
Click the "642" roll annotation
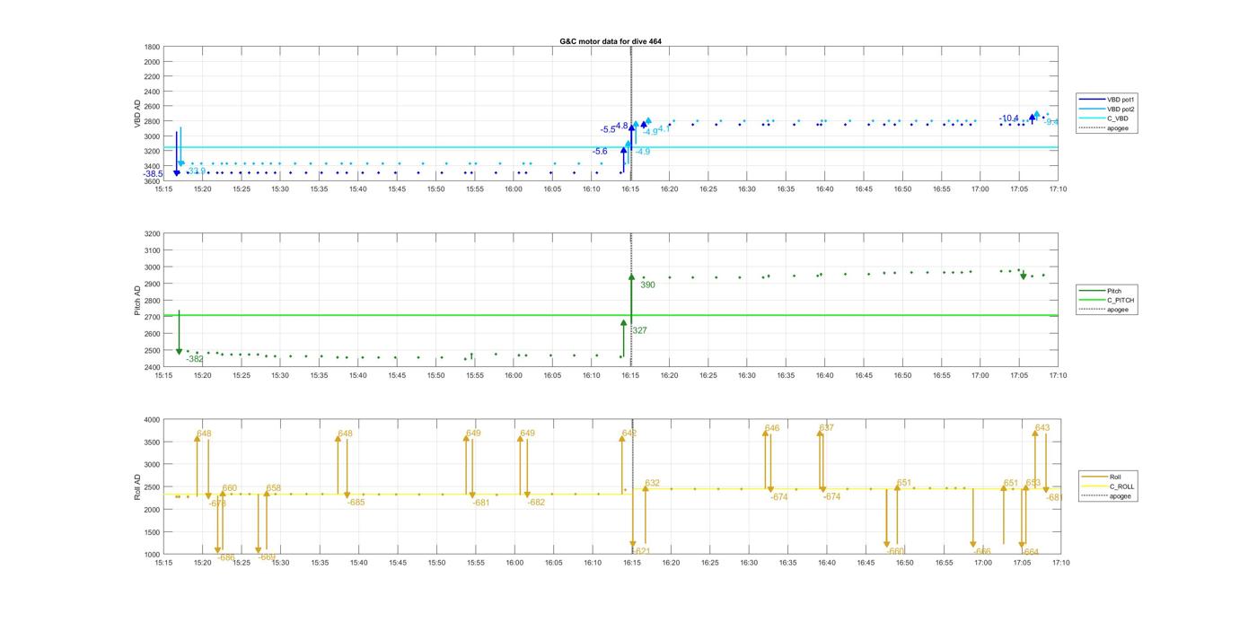[629, 434]
